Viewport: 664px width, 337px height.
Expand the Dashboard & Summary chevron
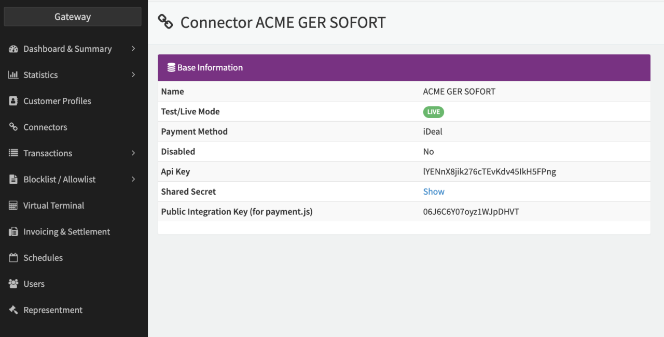(133, 49)
